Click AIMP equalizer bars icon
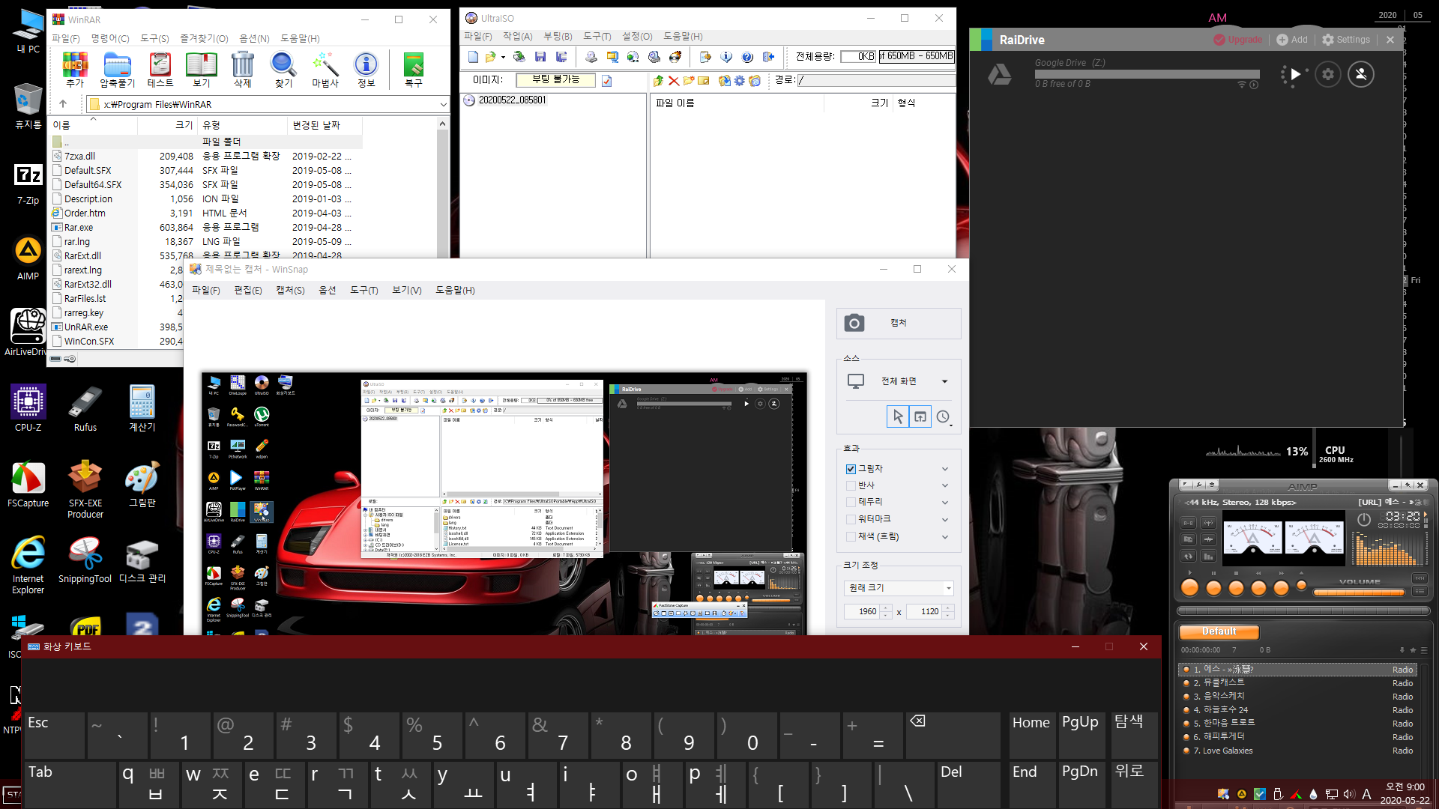 pyautogui.click(x=1208, y=556)
